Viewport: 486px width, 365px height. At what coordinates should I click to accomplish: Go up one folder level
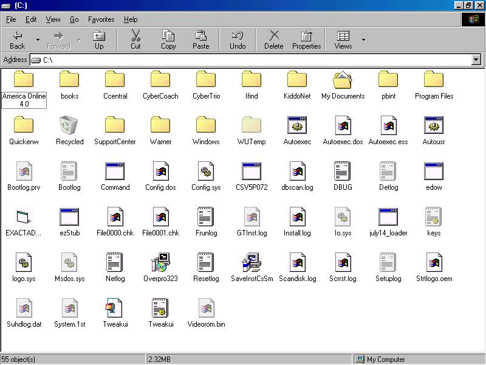(98, 40)
